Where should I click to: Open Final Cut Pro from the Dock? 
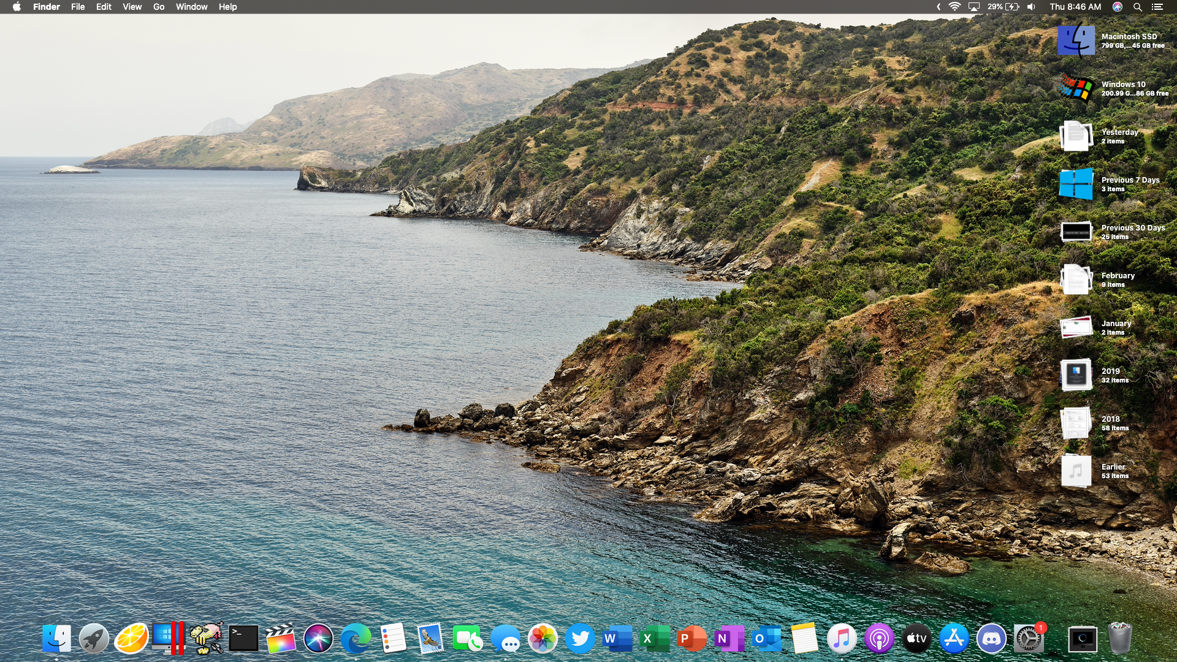click(x=279, y=639)
